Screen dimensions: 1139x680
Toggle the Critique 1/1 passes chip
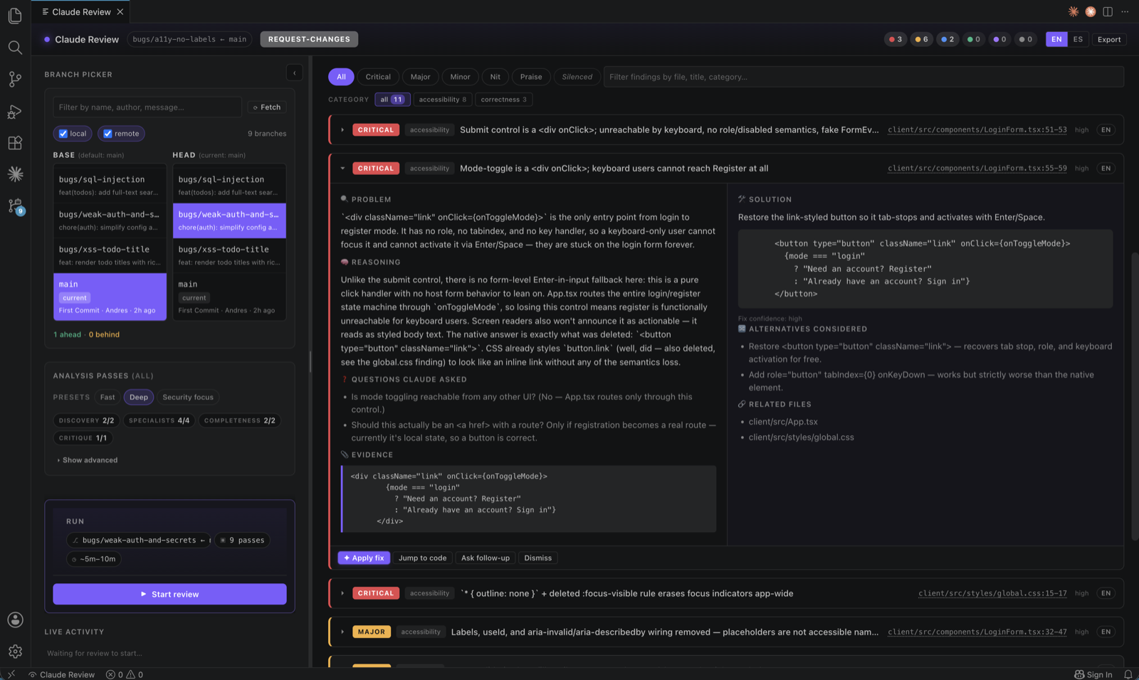(x=83, y=438)
